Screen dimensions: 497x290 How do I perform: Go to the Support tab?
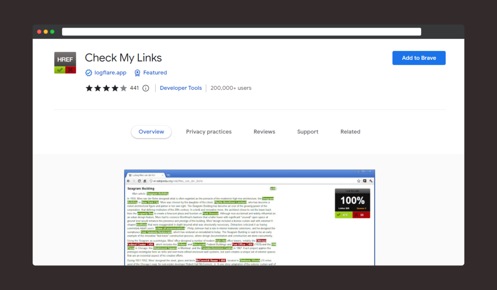(308, 132)
